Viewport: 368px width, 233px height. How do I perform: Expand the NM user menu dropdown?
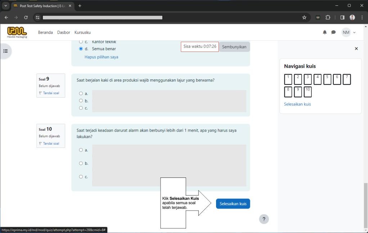coord(349,32)
